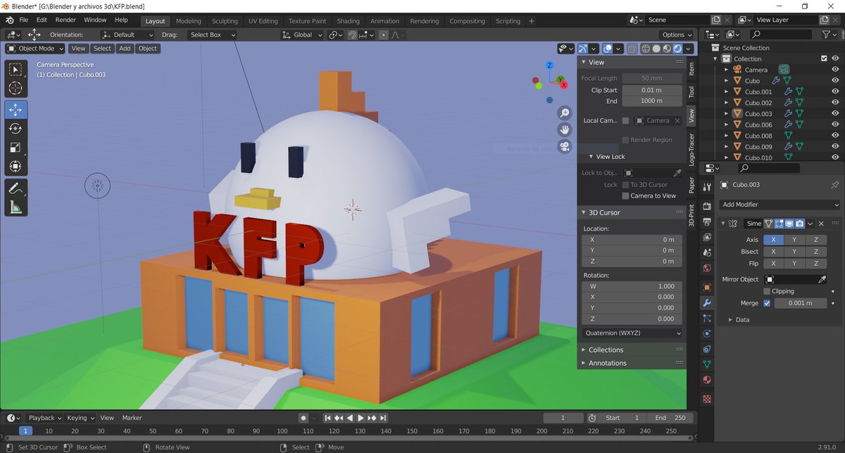Open the Active Tool settings tab

[707, 189]
